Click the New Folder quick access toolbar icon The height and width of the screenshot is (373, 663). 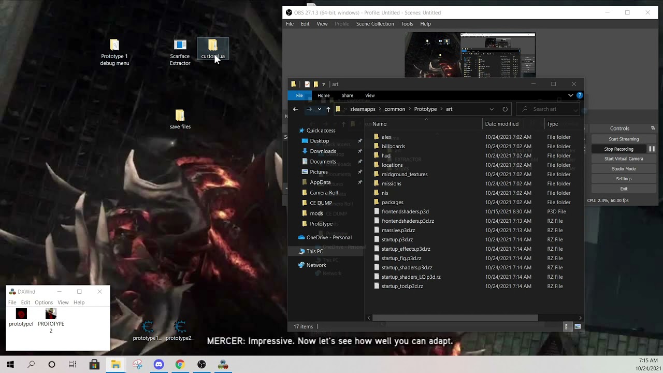coord(315,84)
